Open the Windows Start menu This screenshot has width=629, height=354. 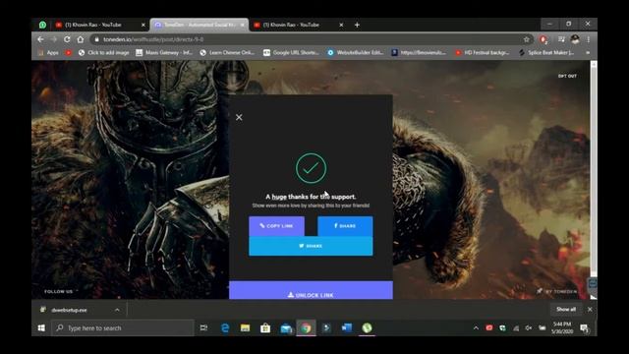click(x=41, y=327)
